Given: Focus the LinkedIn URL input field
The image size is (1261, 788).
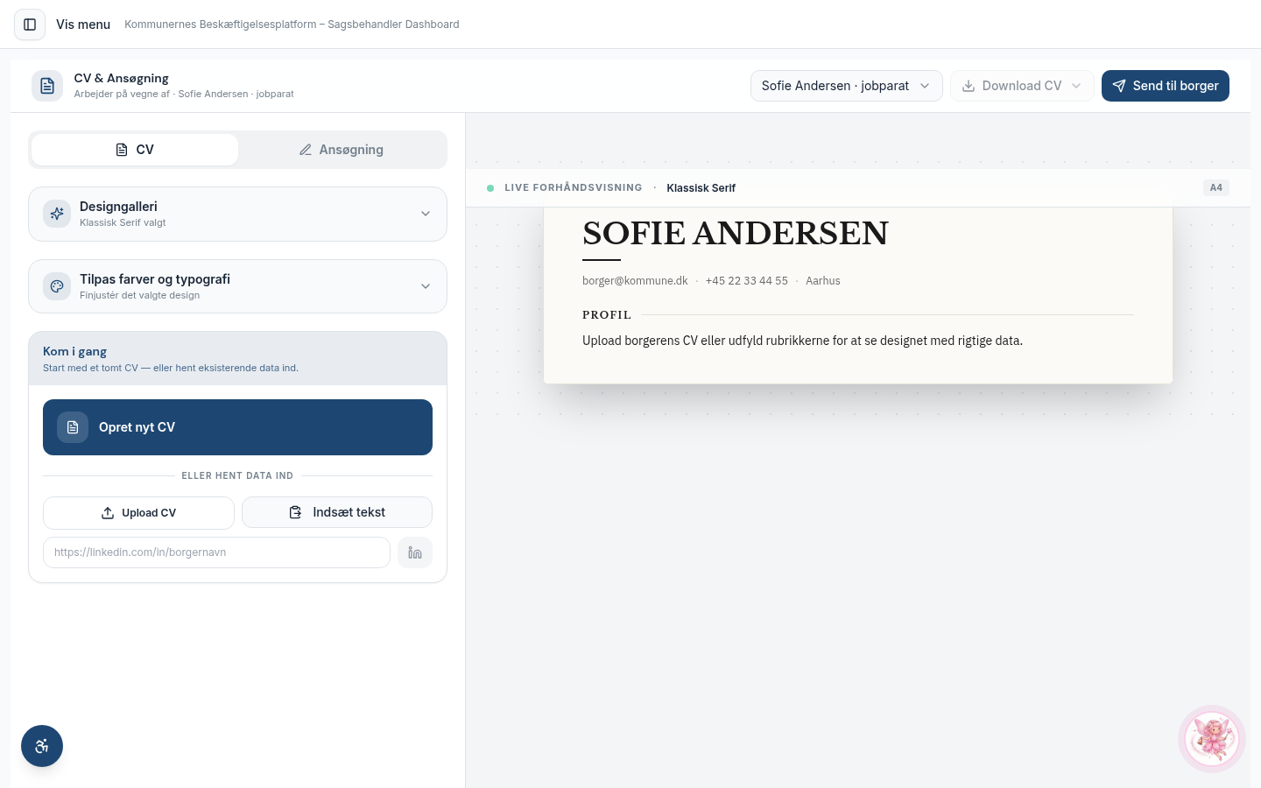Looking at the screenshot, I should click(216, 552).
